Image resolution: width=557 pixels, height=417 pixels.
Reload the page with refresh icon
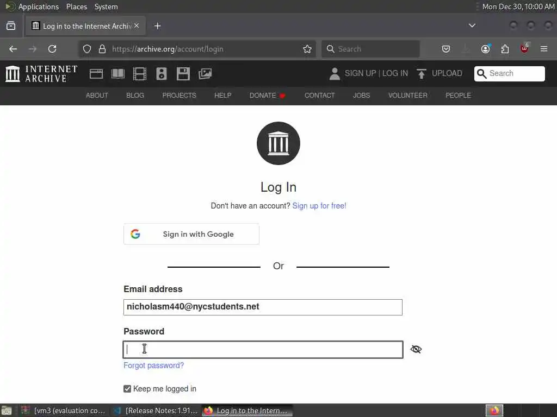52,49
